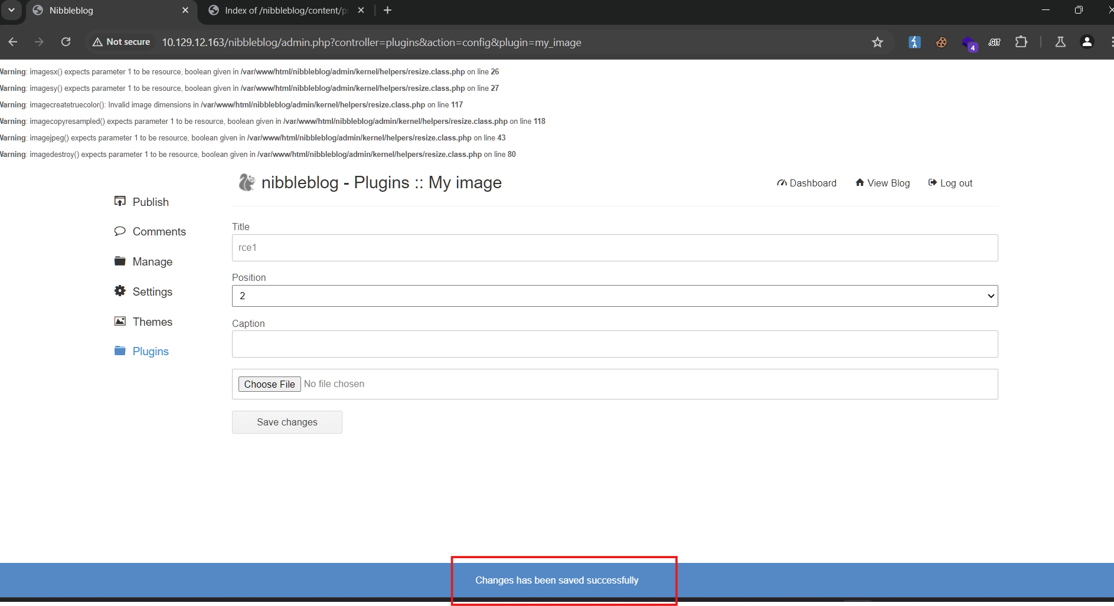Go back using browser back arrow
Viewport: 1114px width, 606px height.
point(13,42)
